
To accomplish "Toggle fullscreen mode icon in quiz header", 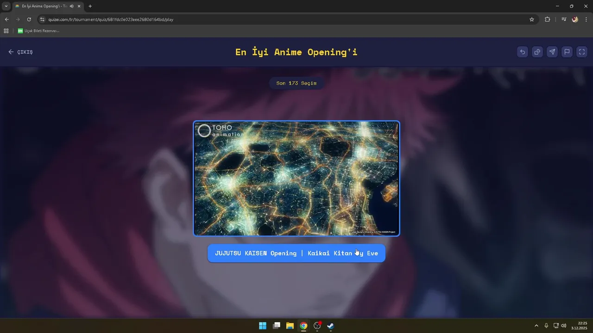I will tap(582, 52).
